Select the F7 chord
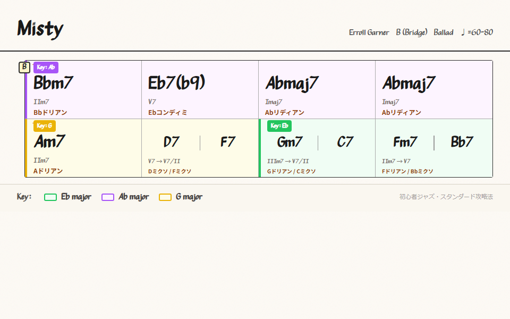The height and width of the screenshot is (319, 510). tap(228, 142)
